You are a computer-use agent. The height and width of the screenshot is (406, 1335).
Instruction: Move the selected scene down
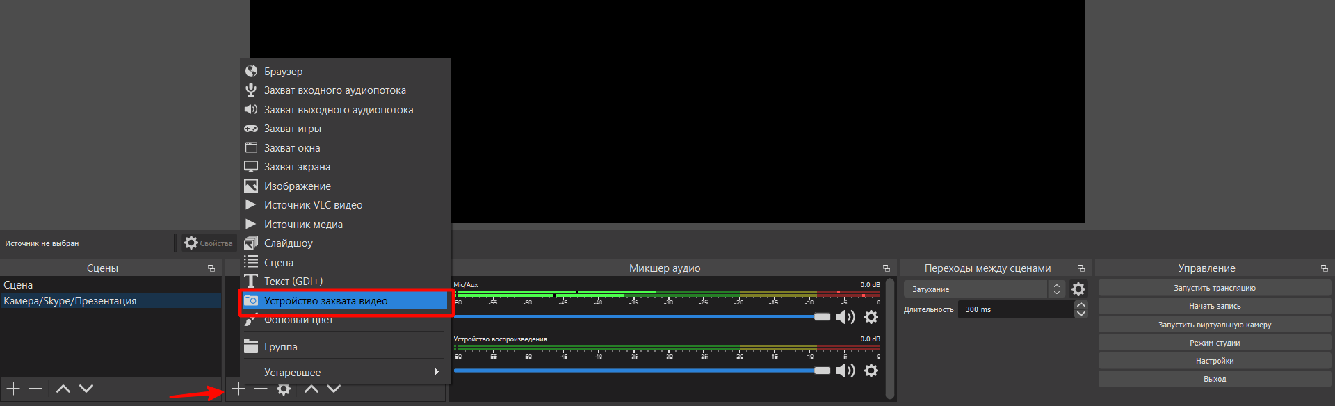[86, 389]
